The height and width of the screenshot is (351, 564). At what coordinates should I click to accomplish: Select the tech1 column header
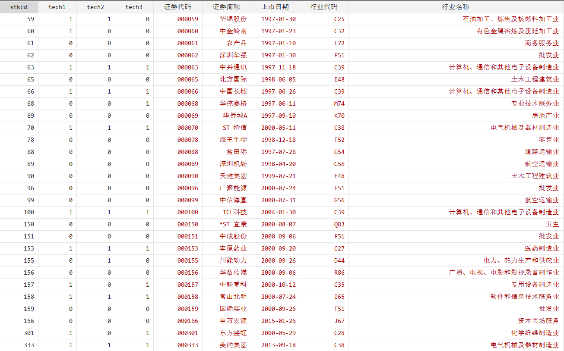tap(57, 7)
